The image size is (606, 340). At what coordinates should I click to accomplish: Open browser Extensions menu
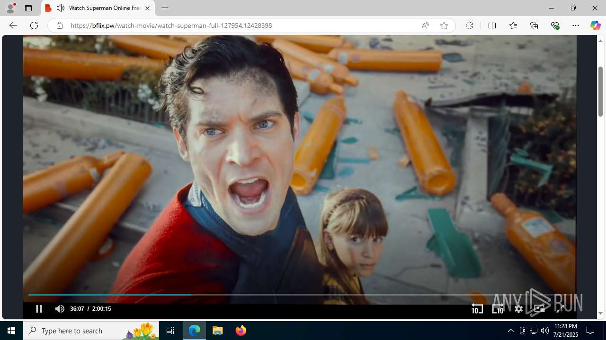[469, 25]
